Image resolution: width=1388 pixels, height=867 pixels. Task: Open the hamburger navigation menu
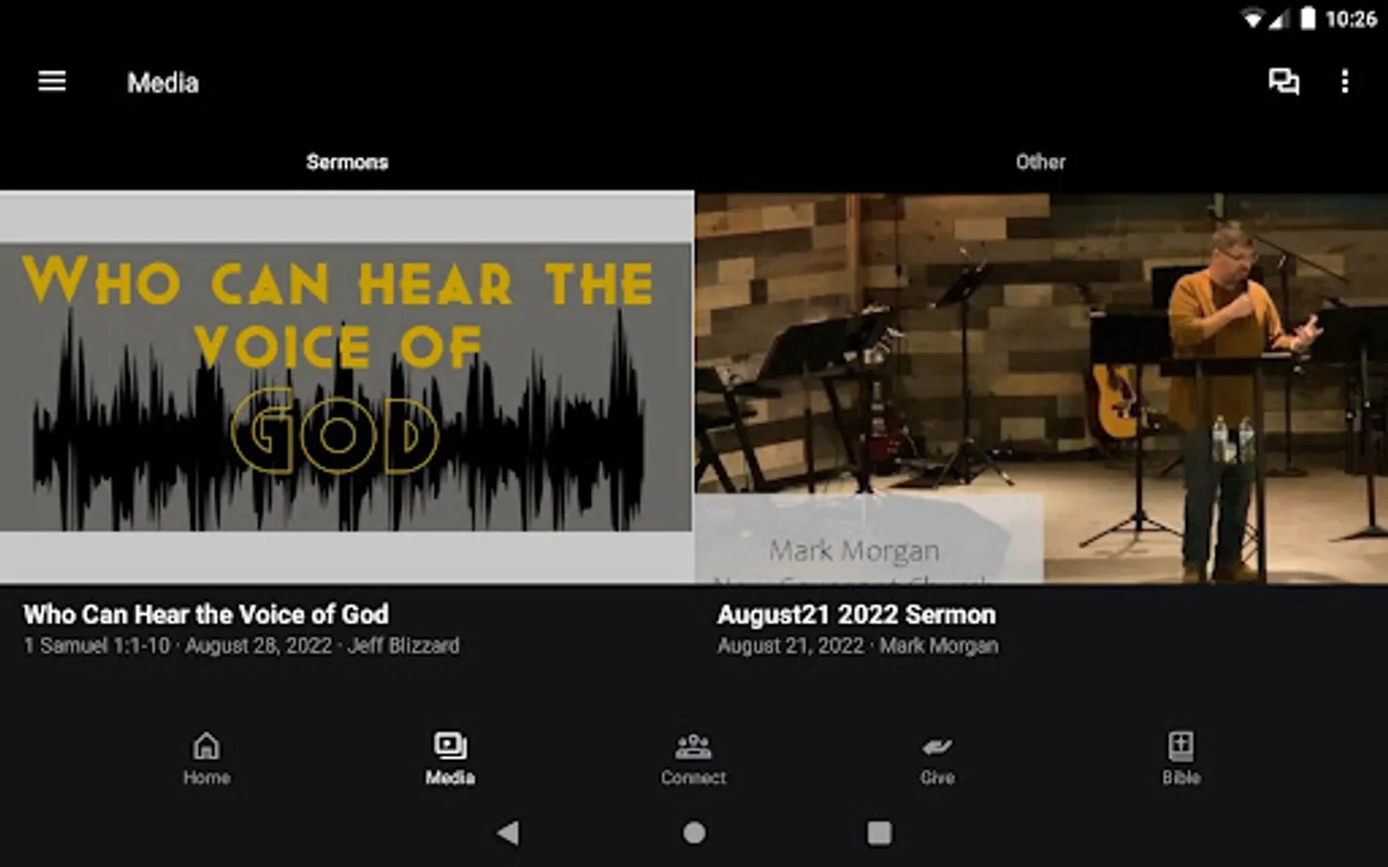(x=52, y=82)
